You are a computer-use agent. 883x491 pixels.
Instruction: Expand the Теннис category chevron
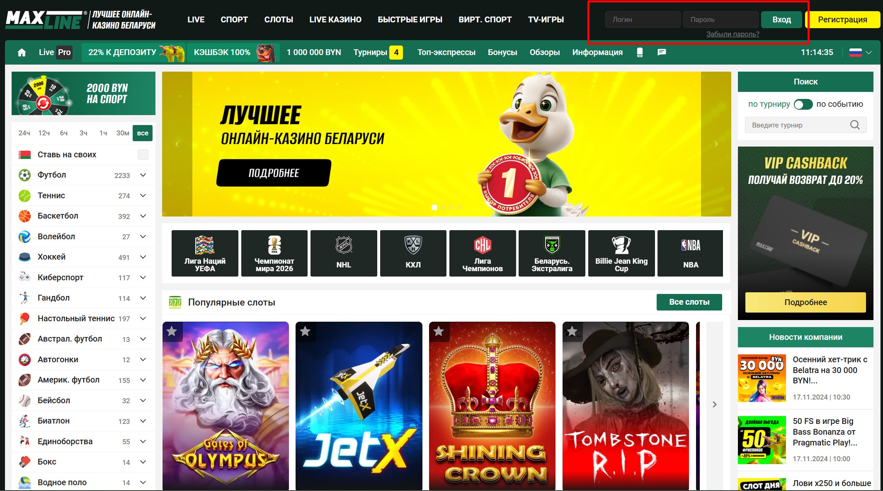coord(143,195)
